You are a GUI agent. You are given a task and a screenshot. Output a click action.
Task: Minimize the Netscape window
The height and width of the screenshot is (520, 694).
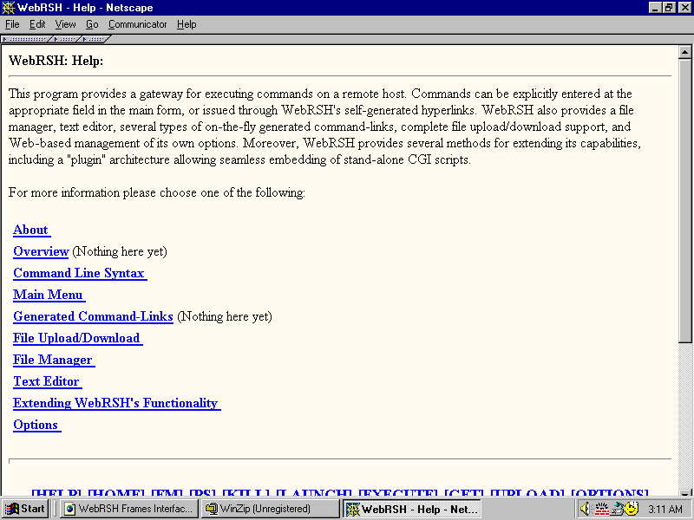[x=655, y=8]
